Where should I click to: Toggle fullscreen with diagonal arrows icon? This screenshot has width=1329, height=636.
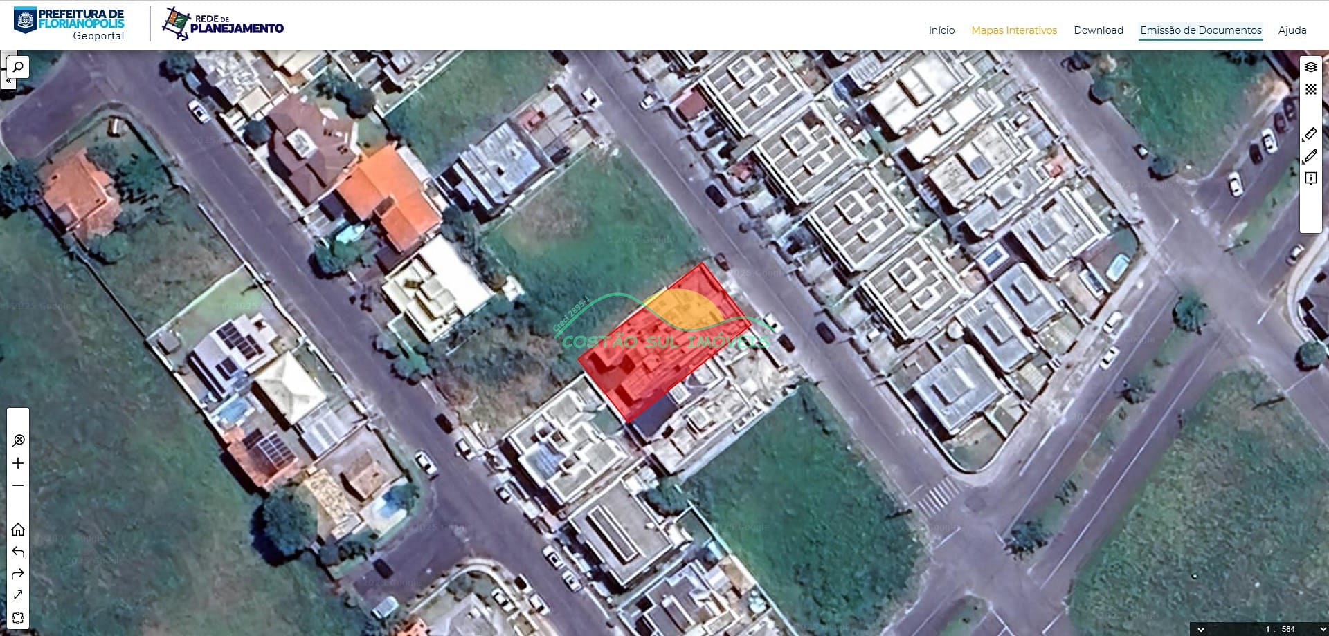click(x=18, y=595)
